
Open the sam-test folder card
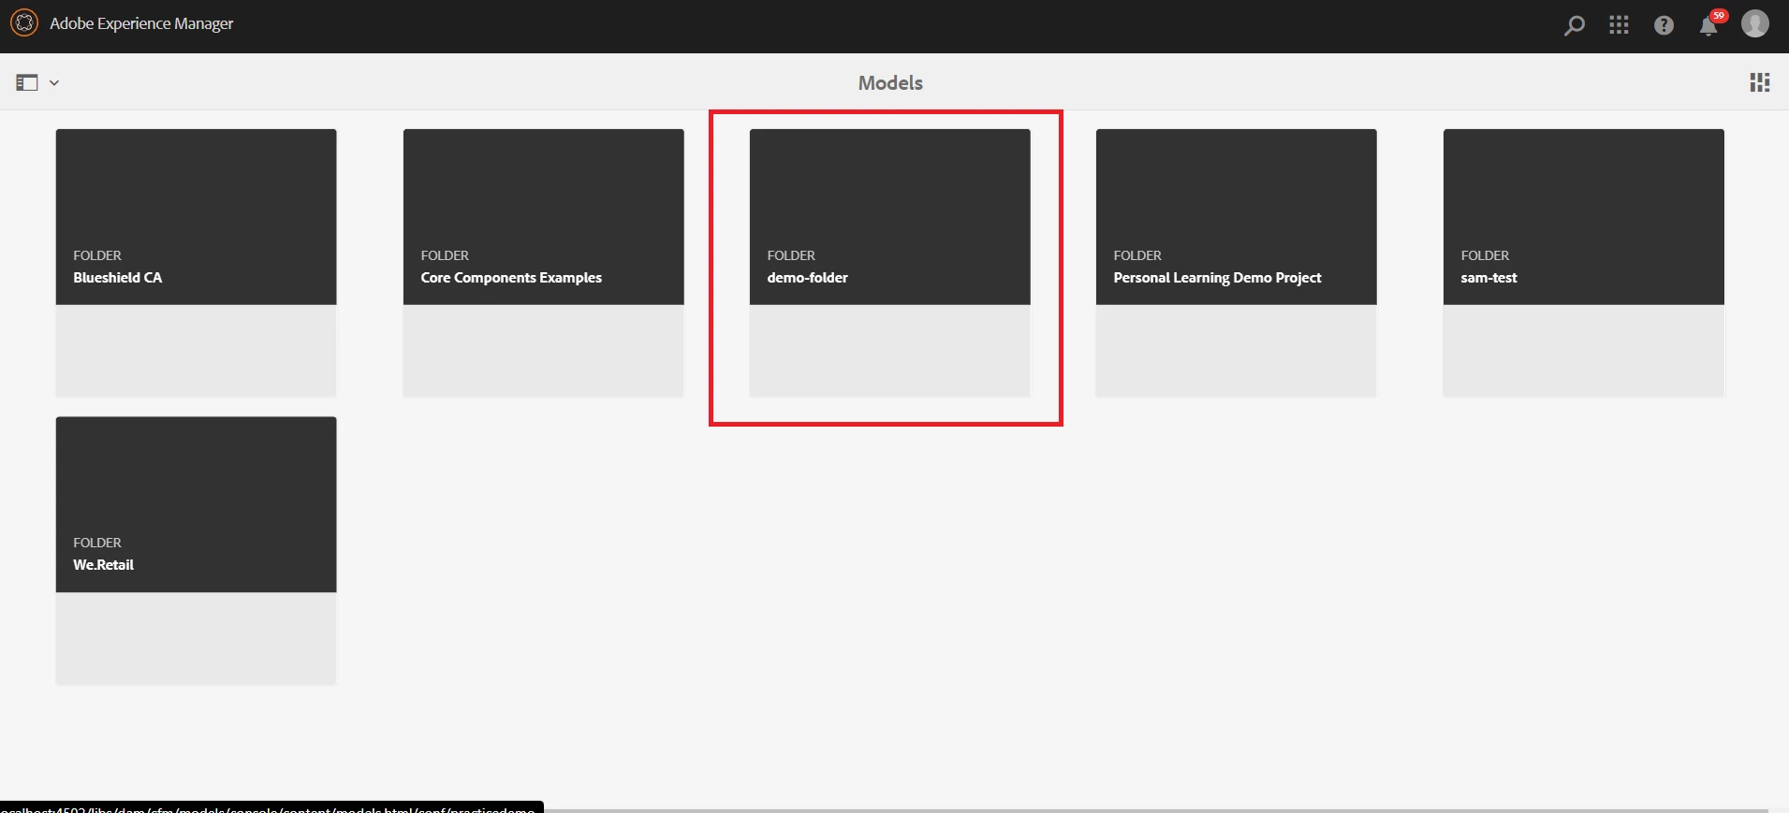click(1583, 263)
